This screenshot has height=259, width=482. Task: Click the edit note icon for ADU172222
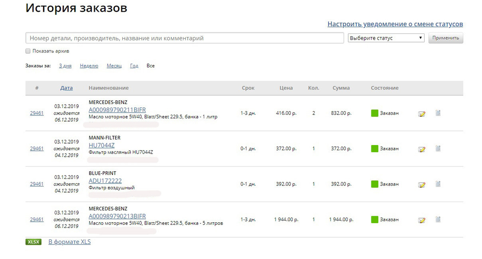[x=422, y=185]
